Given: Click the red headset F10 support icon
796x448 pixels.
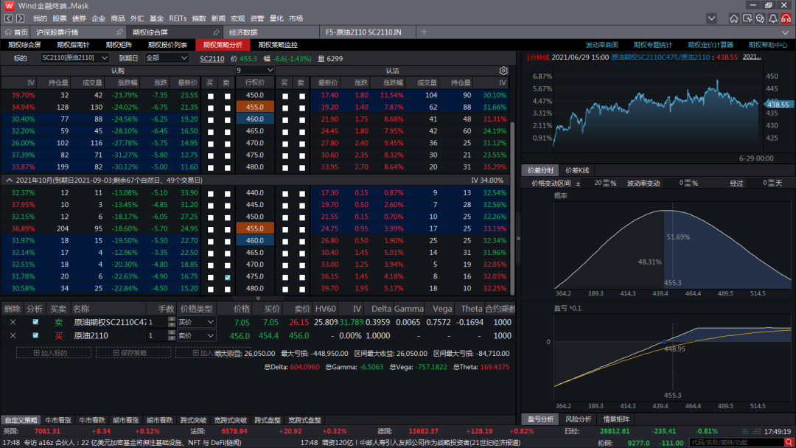Looking at the screenshot, I should 786,18.
